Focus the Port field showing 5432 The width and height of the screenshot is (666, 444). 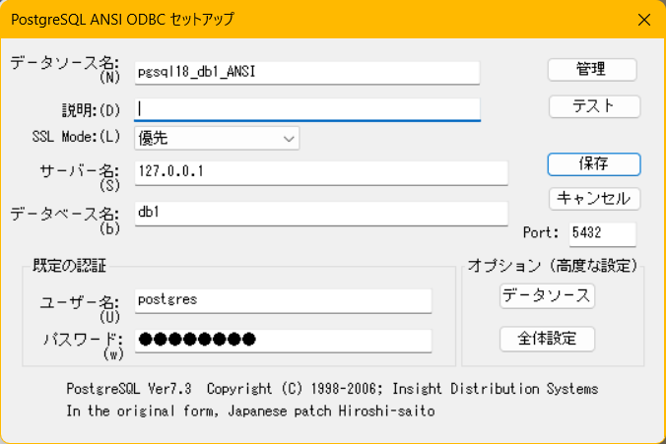[x=602, y=233]
